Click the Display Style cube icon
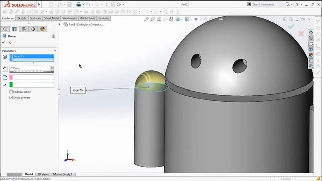The image size is (322, 181). pos(187,19)
